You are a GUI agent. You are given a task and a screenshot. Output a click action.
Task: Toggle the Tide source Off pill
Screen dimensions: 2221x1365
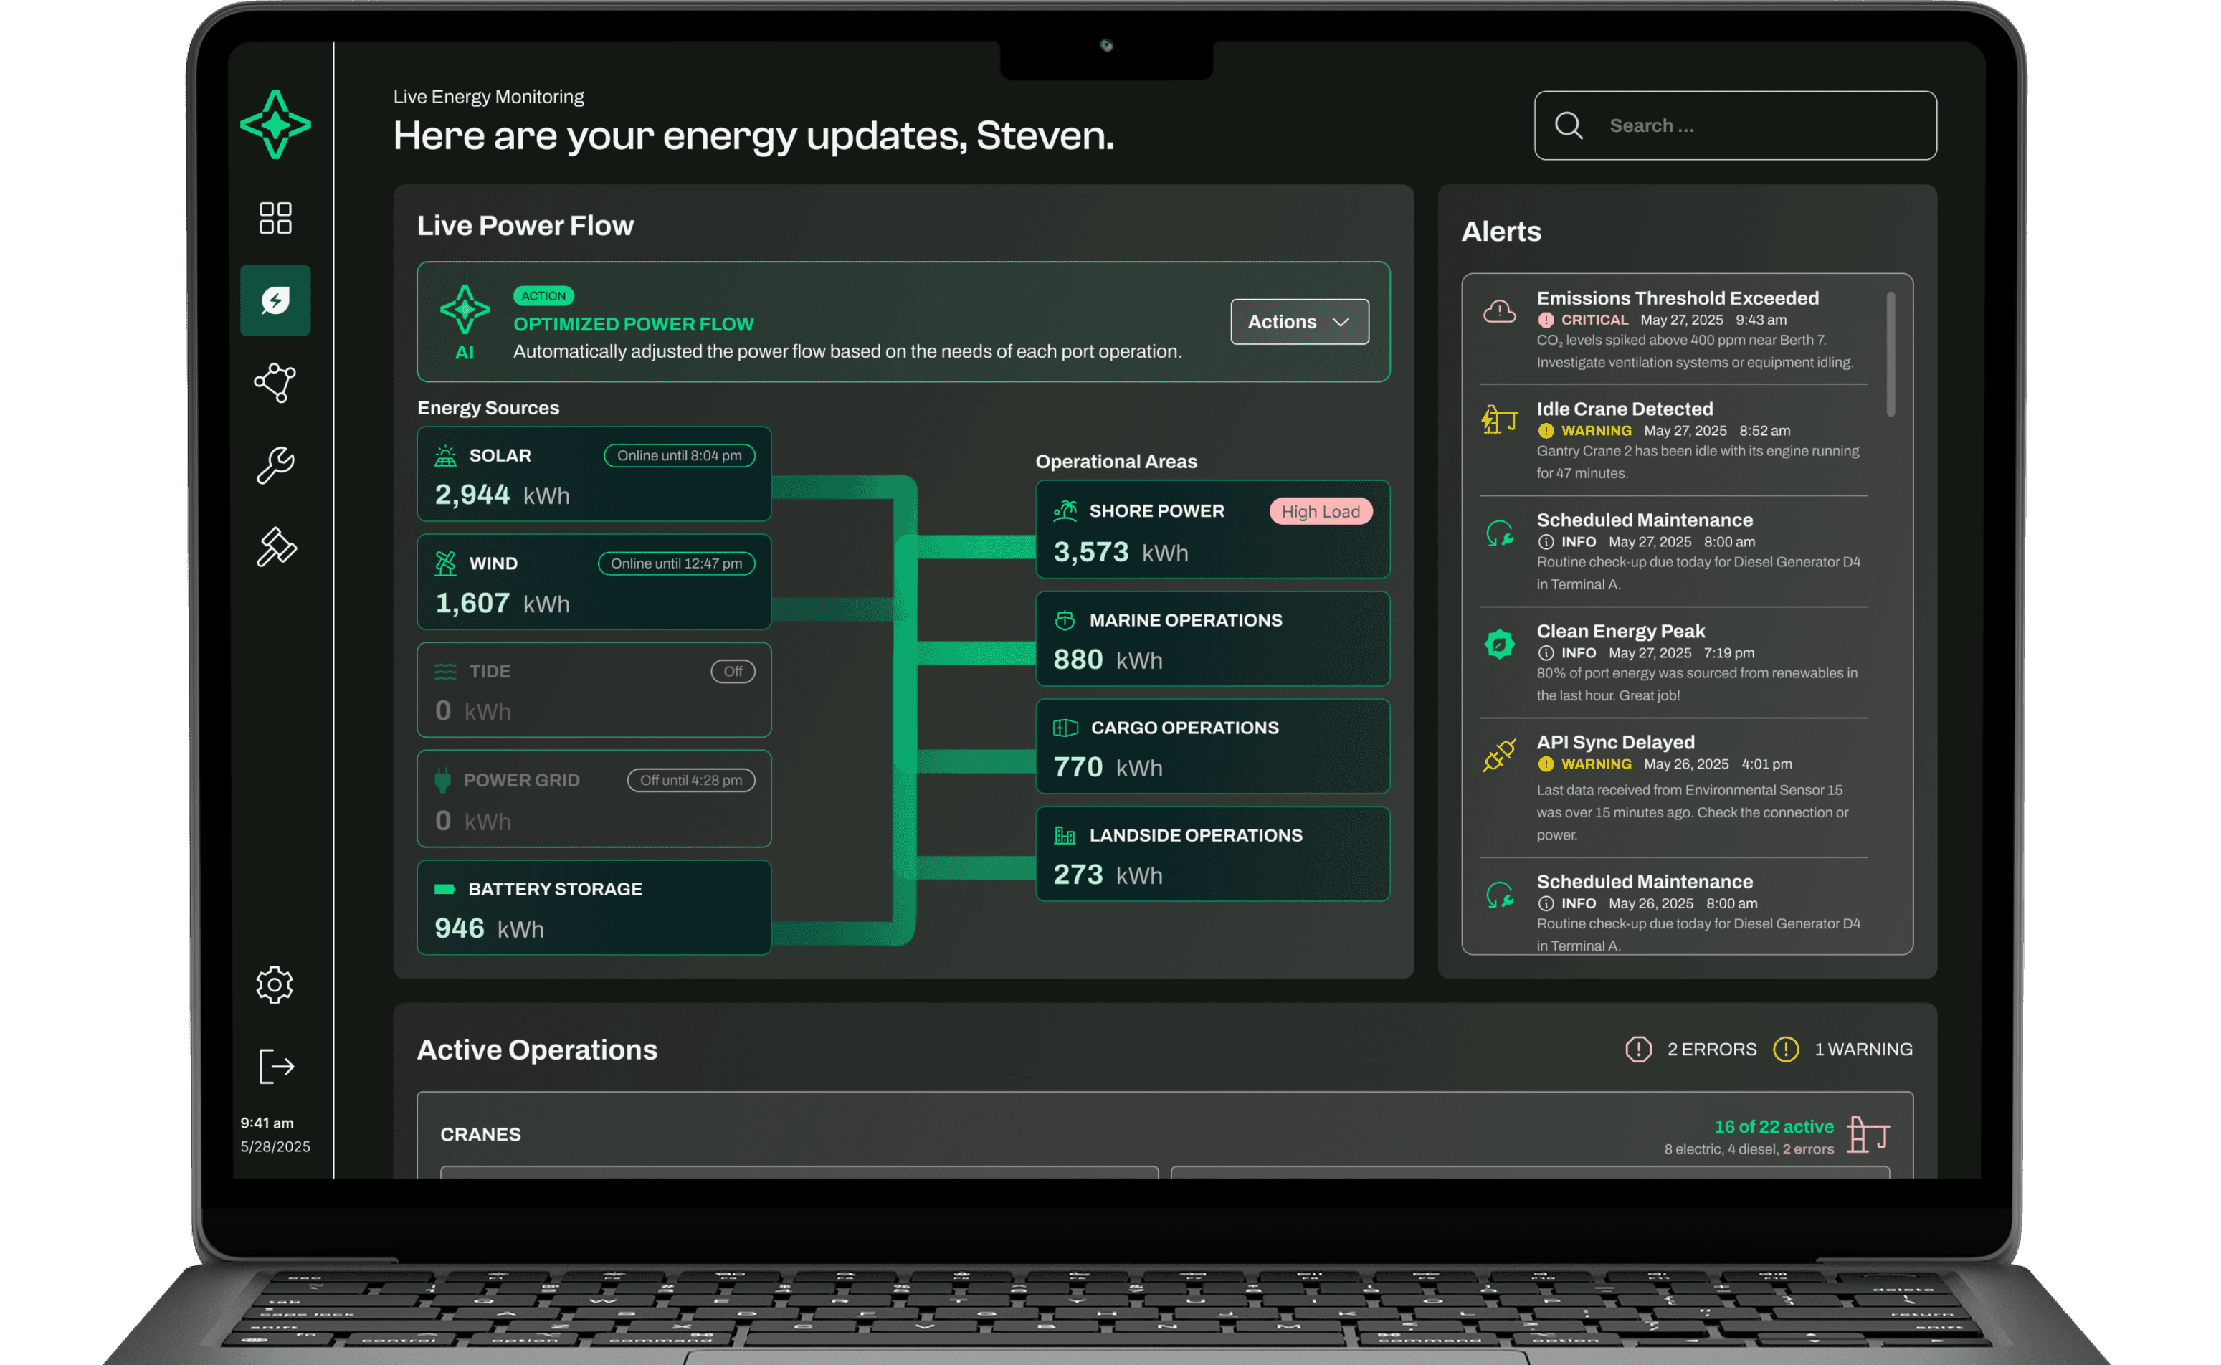(x=732, y=671)
